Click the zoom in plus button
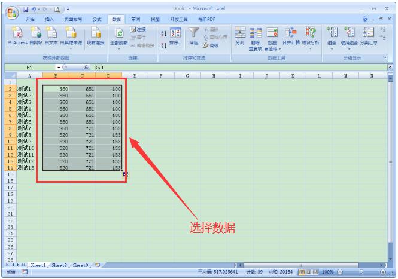Screen dimensions: 398x279 pos(383,272)
